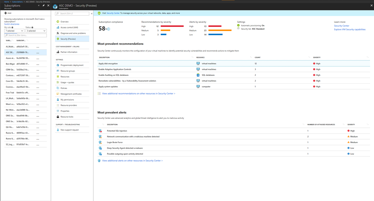Screen dimensions: 374x201
Task: Click the Resource providers list icon
Action: click(58, 105)
